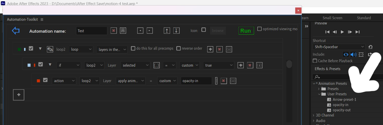Open the layers in the... dropdown

(x=112, y=49)
